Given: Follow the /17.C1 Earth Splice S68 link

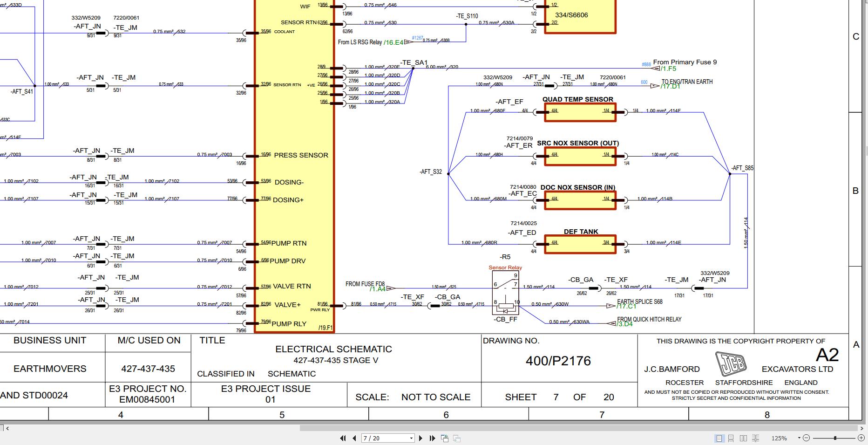Looking at the screenshot, I should tap(626, 307).
